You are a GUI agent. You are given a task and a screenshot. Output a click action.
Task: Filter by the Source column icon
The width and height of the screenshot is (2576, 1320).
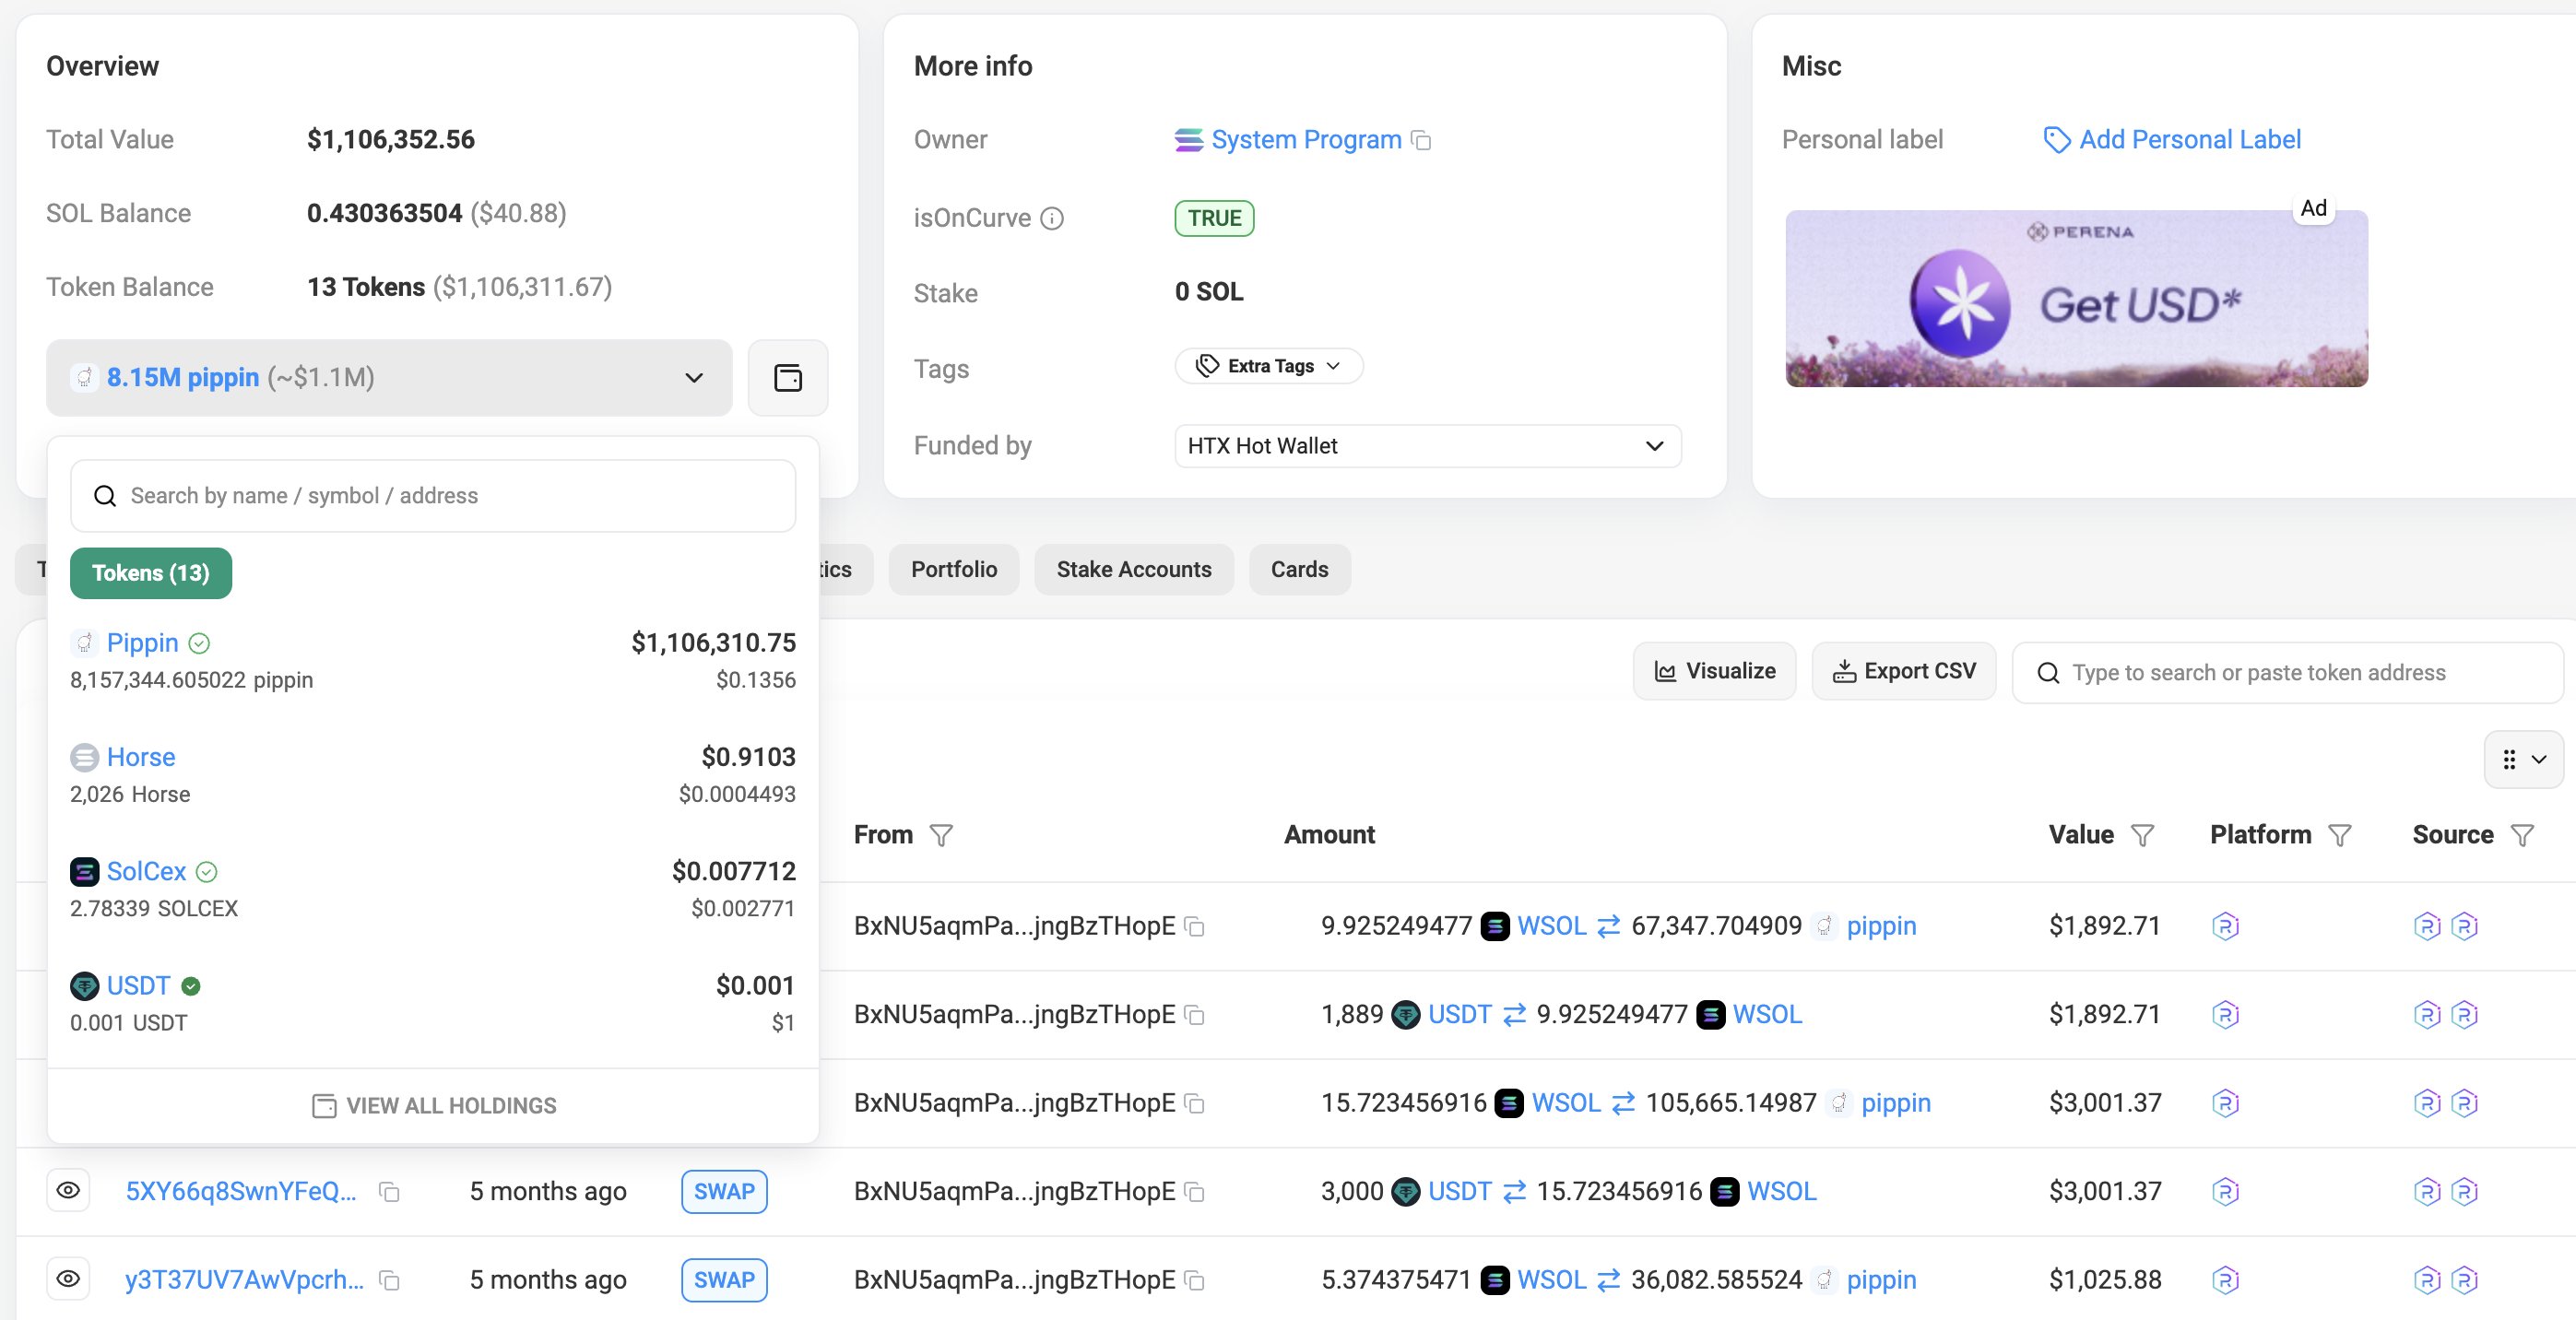tap(2522, 835)
